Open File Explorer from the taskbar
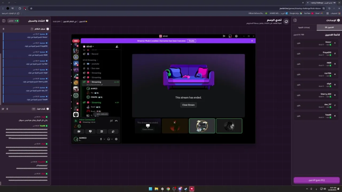Viewport: 342px width, 192px height. pyautogui.click(x=156, y=189)
